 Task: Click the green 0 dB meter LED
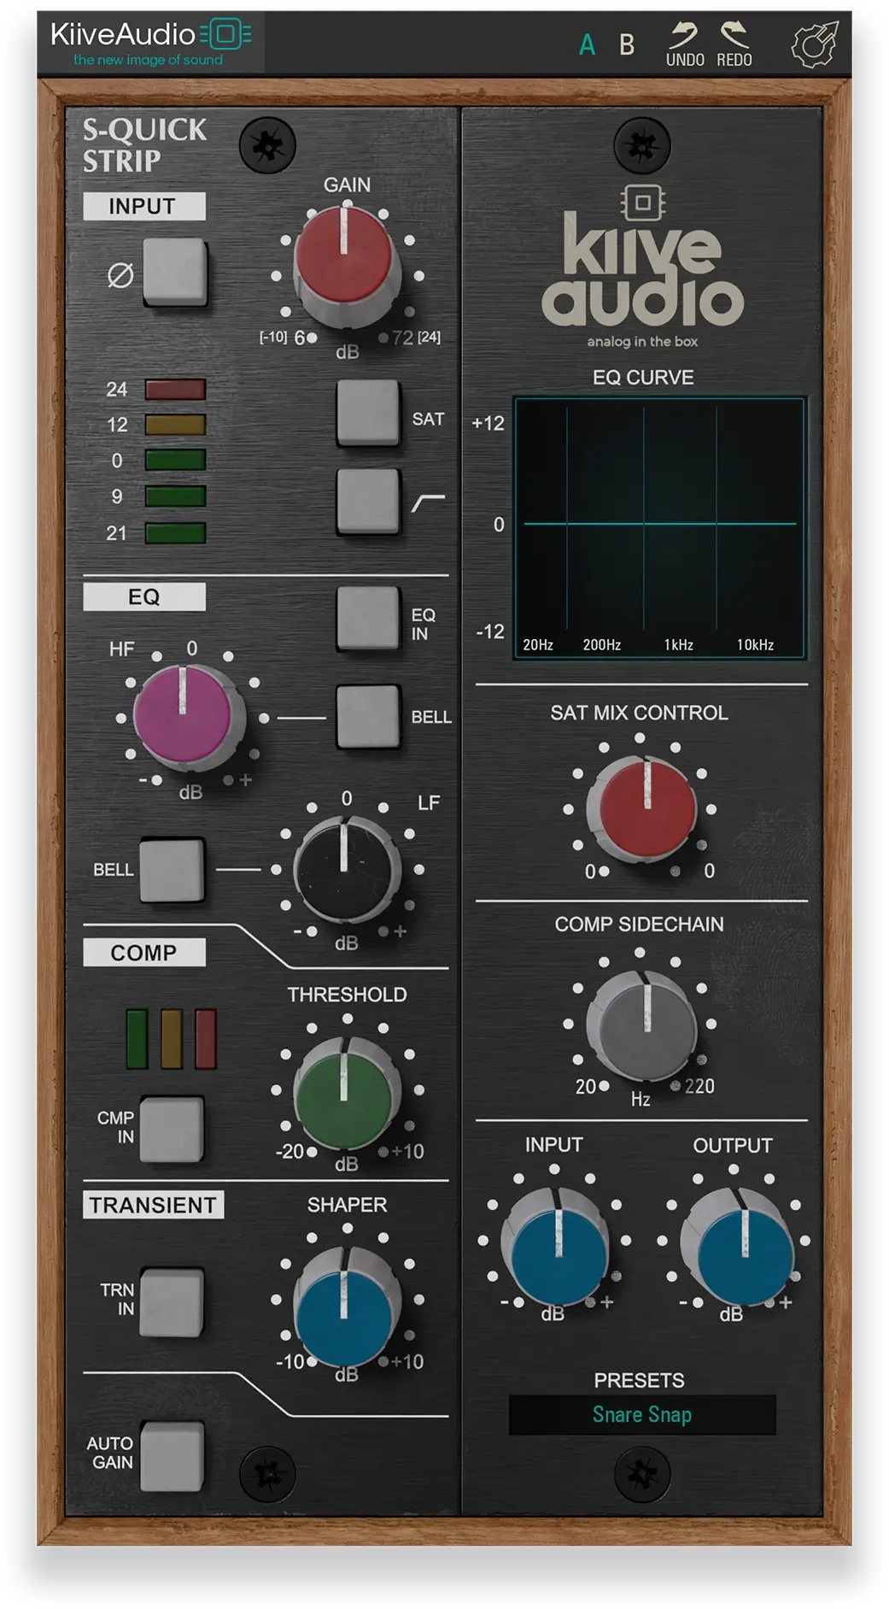(x=175, y=460)
